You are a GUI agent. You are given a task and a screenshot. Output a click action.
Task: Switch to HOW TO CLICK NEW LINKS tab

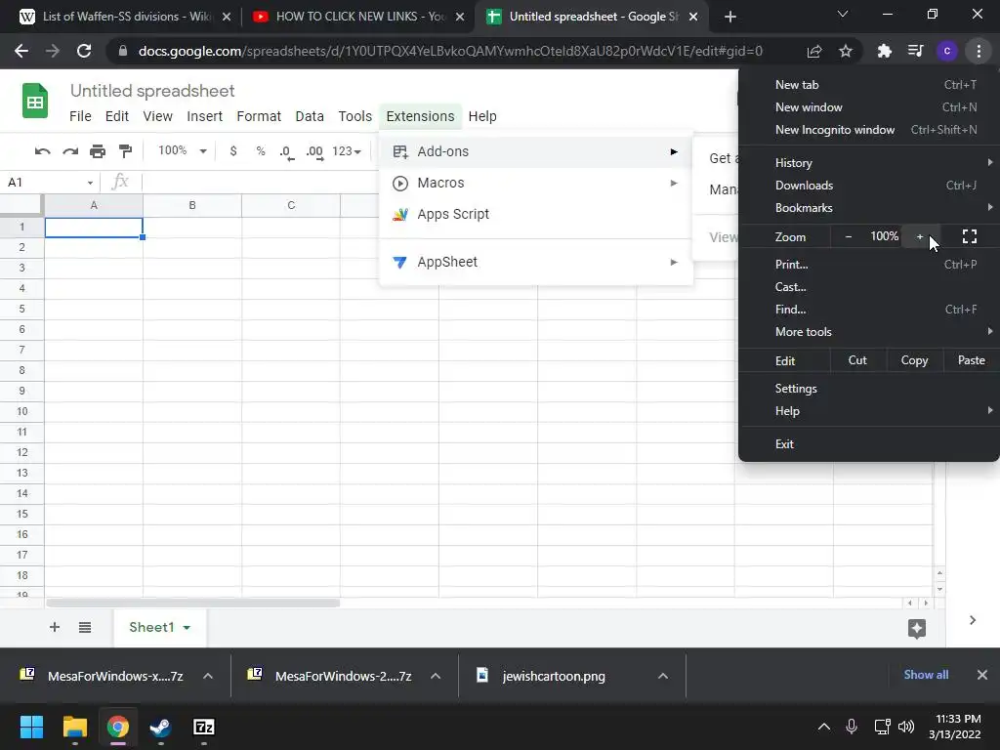[x=357, y=17]
